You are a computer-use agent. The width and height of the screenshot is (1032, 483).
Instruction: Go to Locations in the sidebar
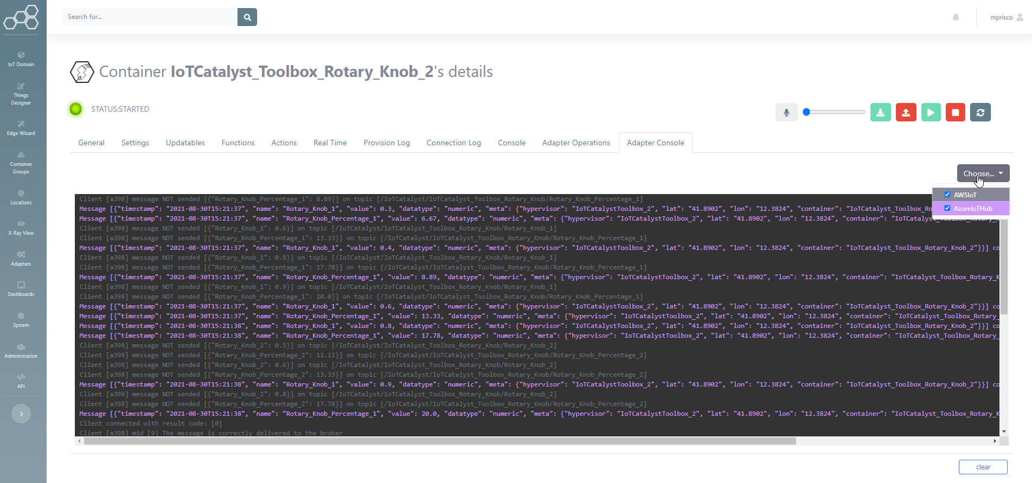coord(21,197)
